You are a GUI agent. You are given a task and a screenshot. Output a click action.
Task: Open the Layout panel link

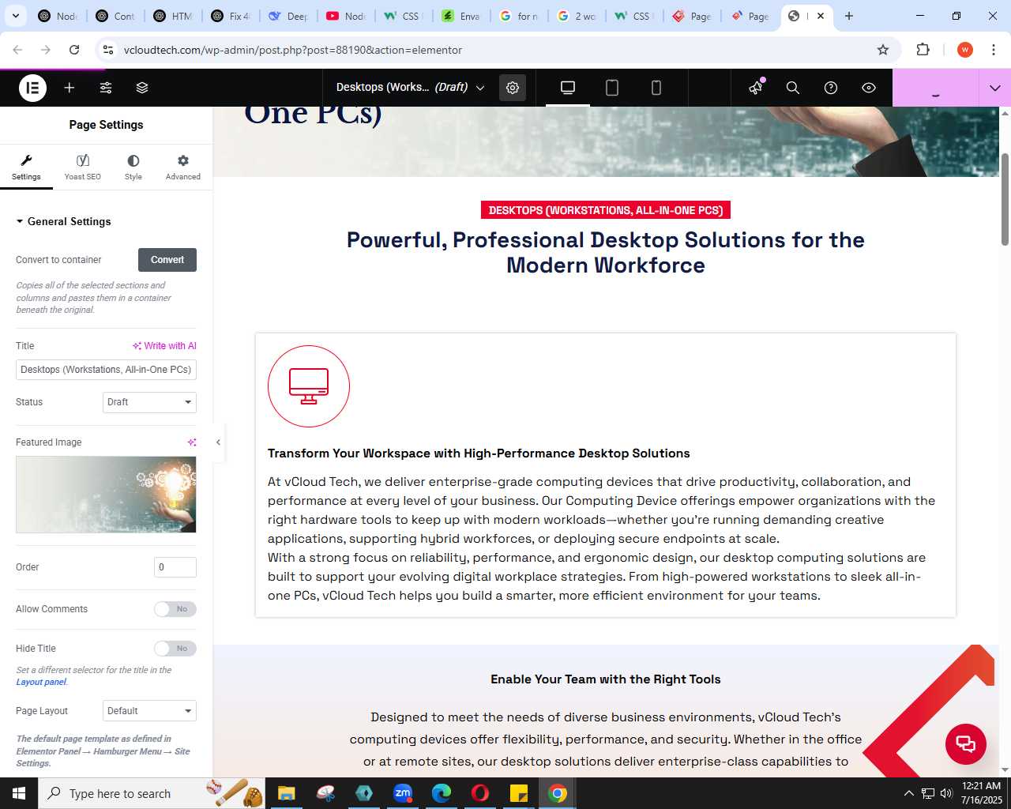pos(41,682)
